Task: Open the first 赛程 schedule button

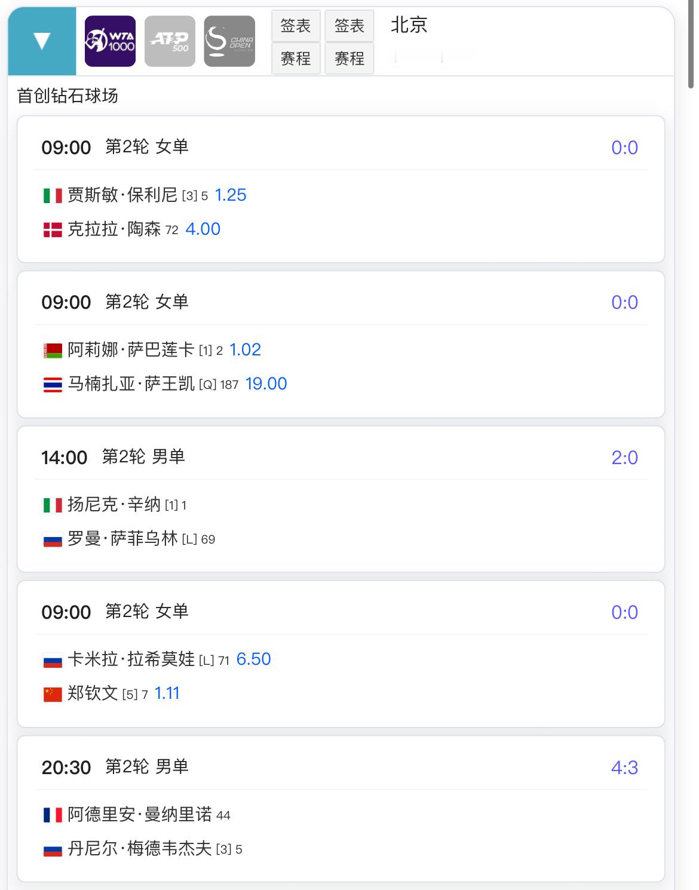Action: pyautogui.click(x=296, y=59)
